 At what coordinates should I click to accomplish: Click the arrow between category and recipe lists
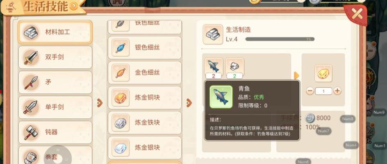[x=100, y=103]
